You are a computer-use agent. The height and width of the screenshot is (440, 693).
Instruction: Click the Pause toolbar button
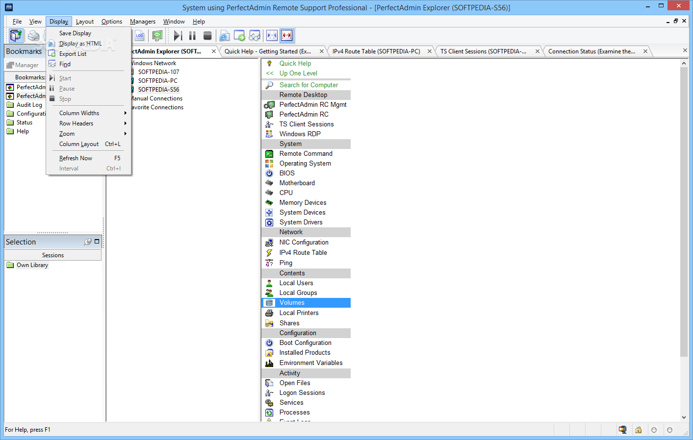tap(193, 35)
